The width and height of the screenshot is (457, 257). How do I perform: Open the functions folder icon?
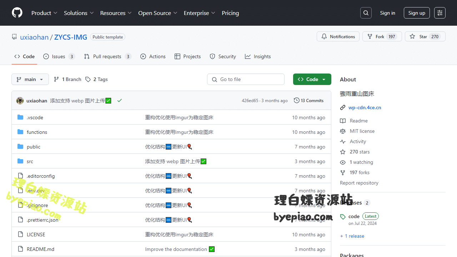pyautogui.click(x=20, y=132)
